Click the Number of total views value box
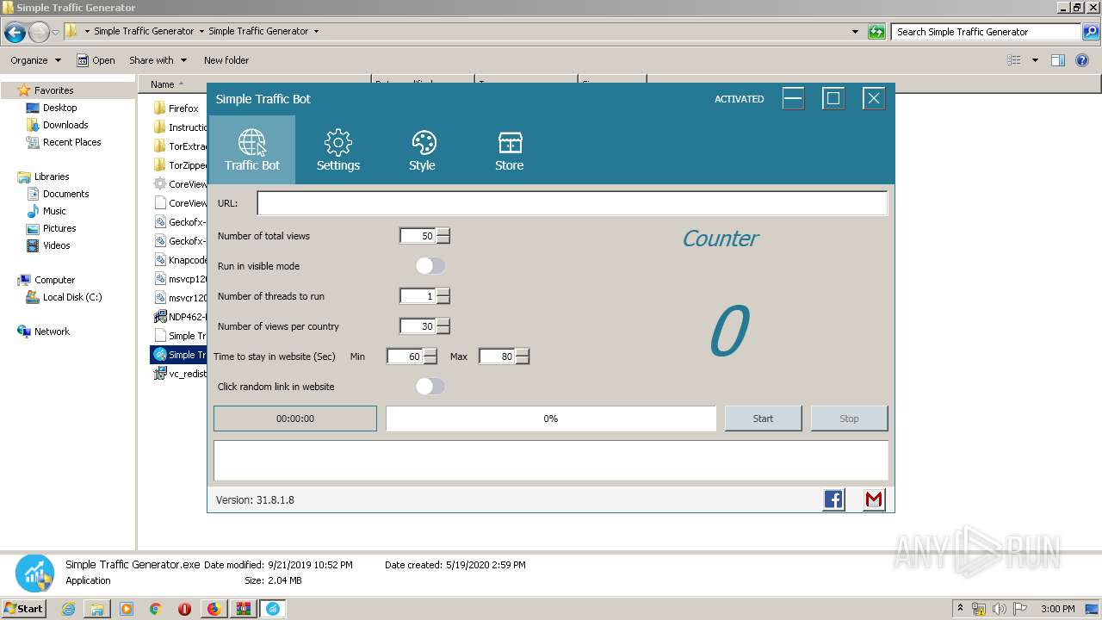 (418, 236)
